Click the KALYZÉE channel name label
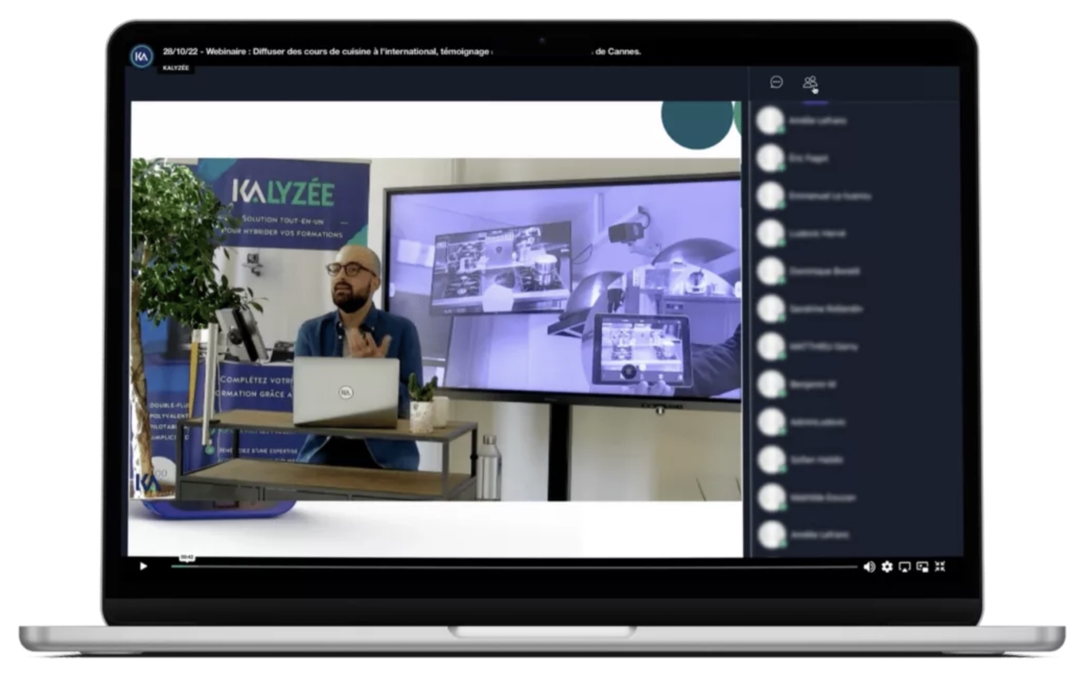The width and height of the screenshot is (1091, 673). (x=176, y=68)
